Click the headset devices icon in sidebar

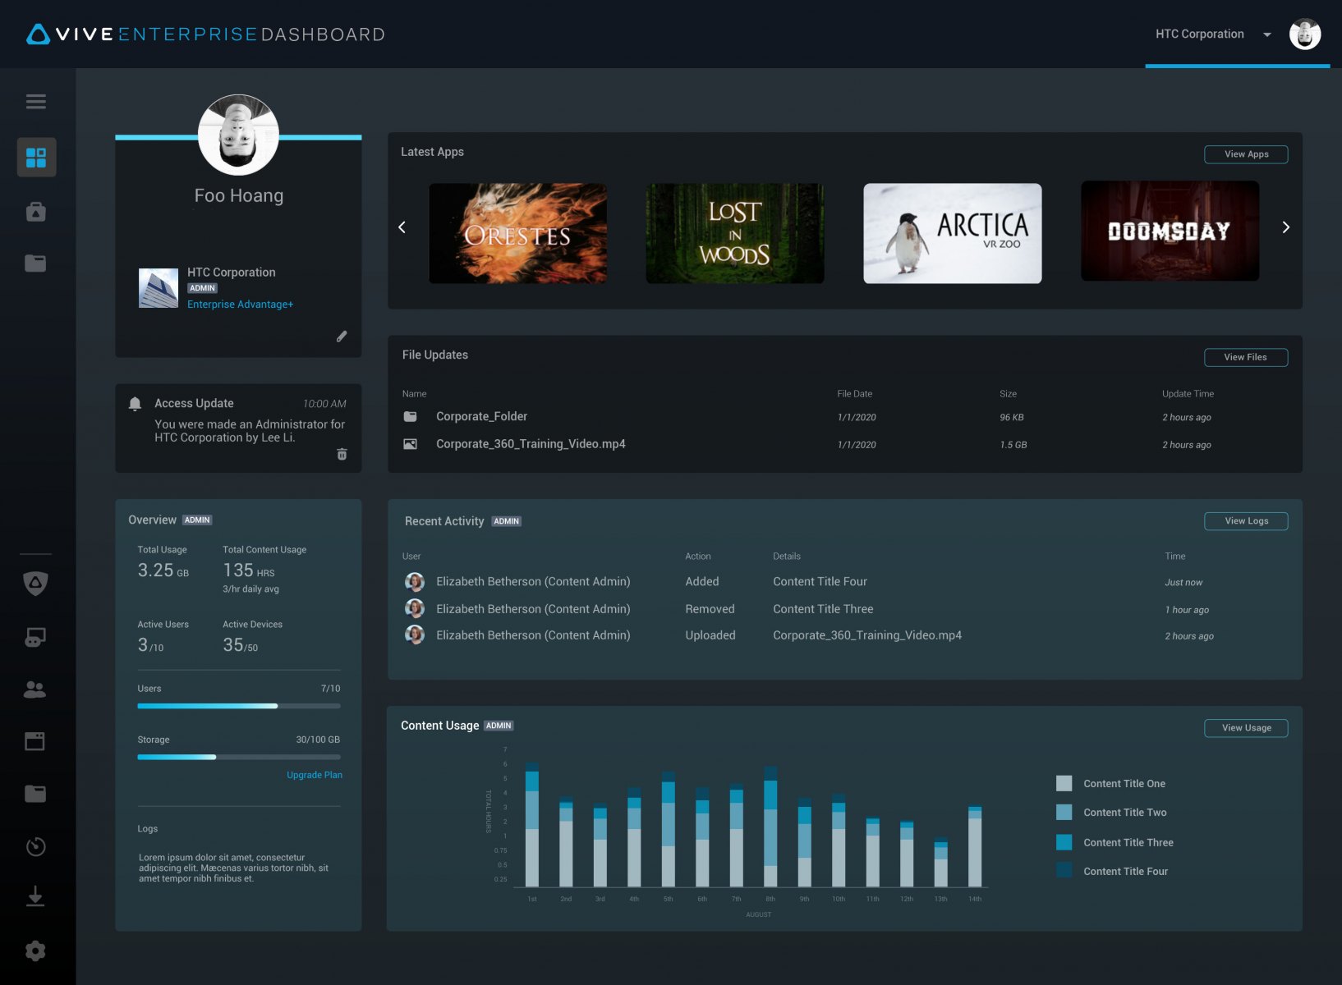tap(35, 637)
